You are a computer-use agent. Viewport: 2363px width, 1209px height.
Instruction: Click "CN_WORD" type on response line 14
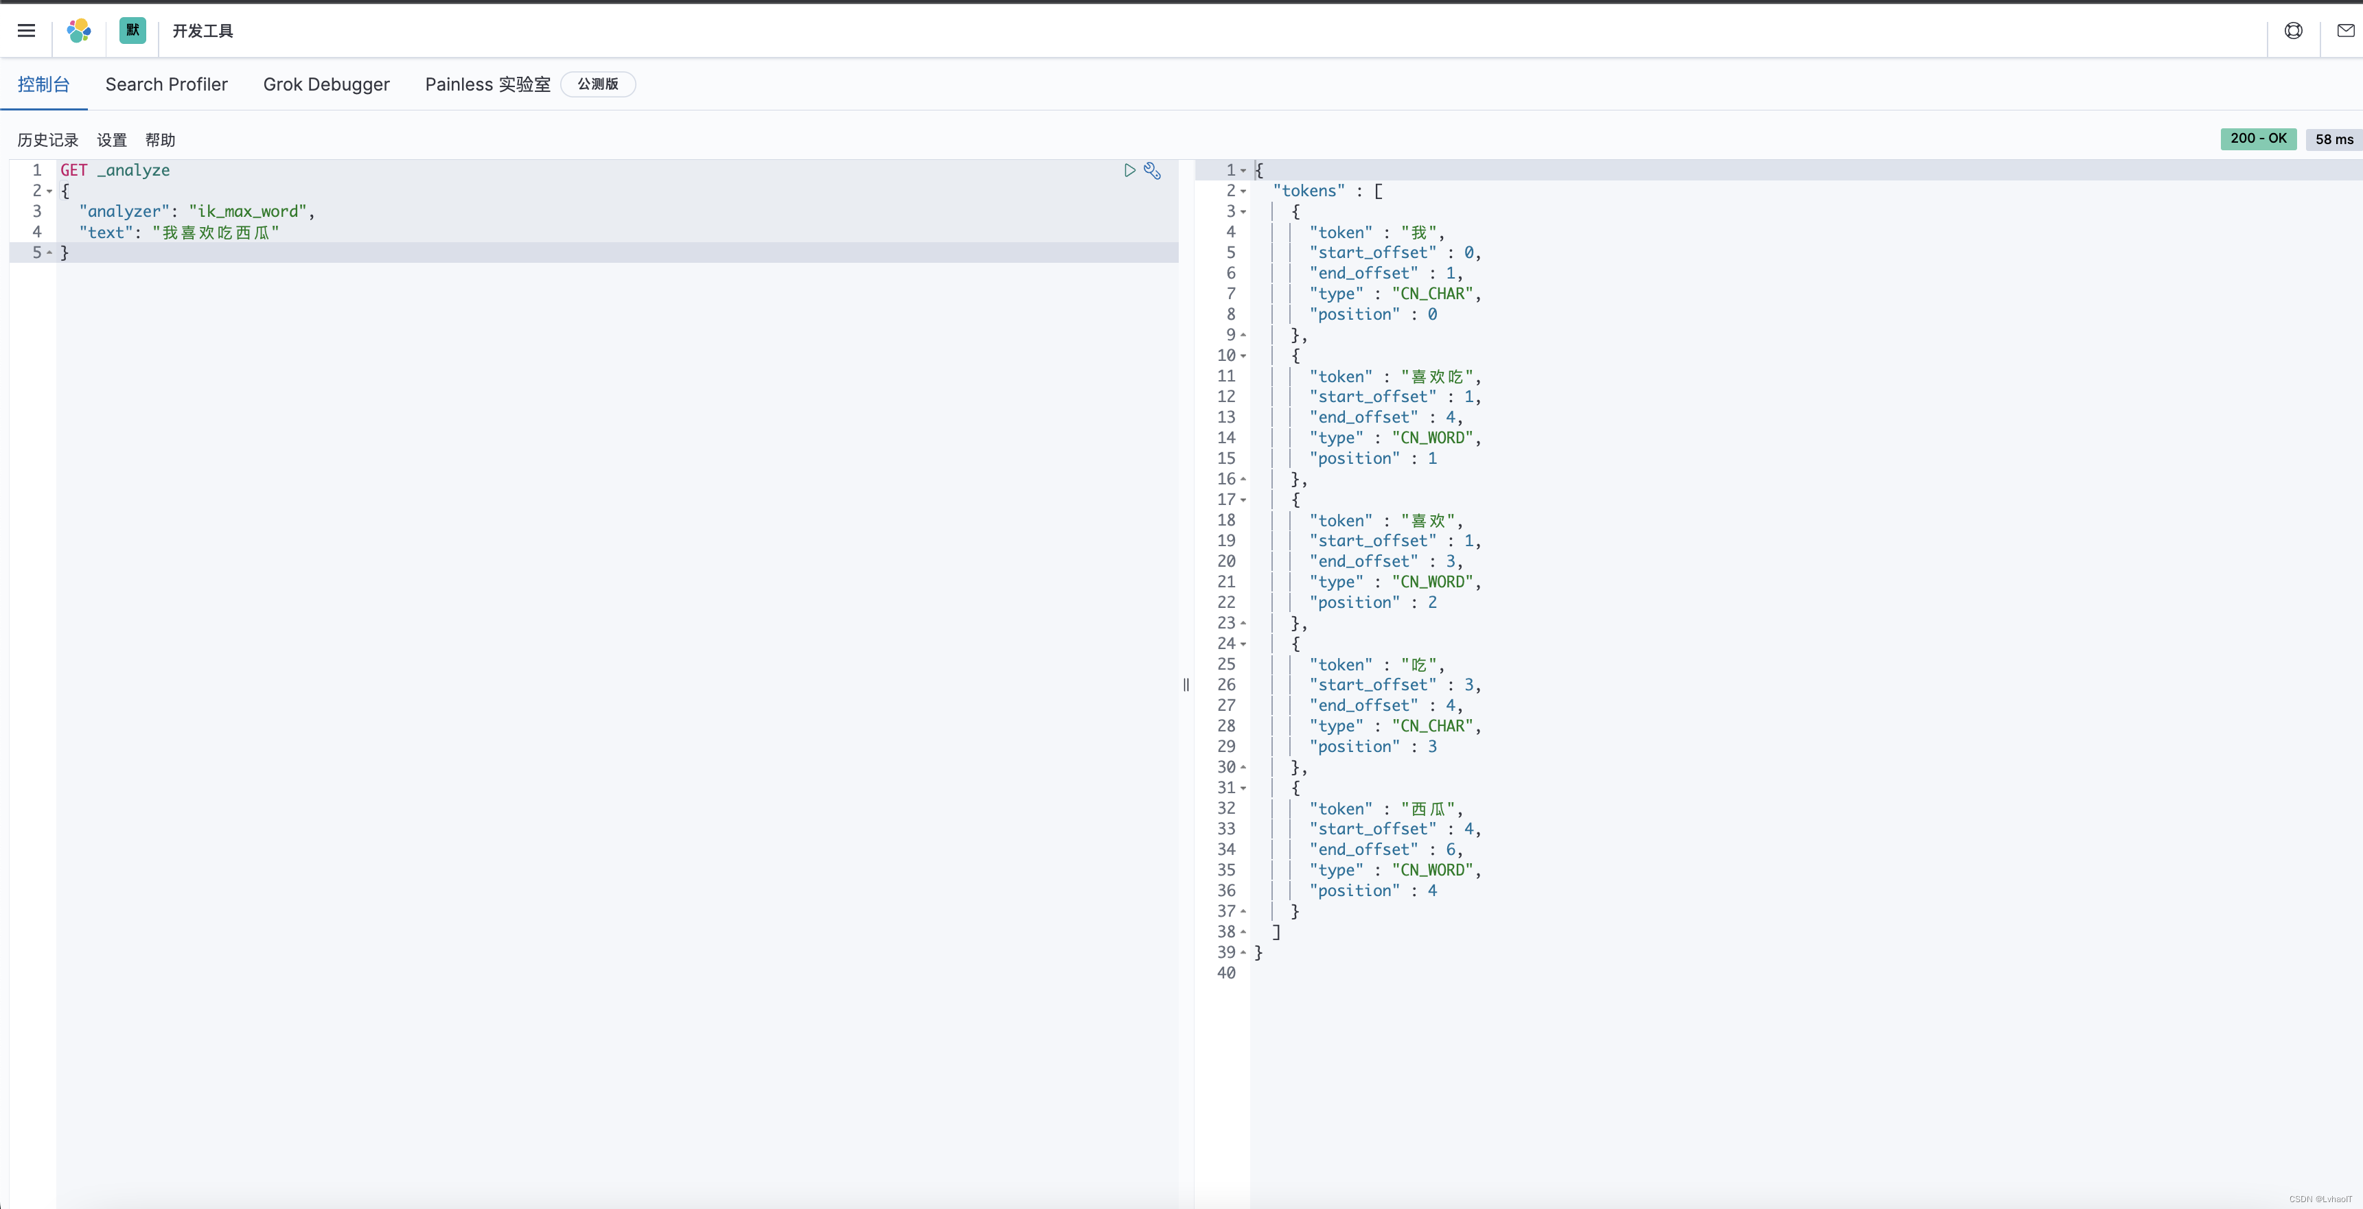pos(1433,438)
